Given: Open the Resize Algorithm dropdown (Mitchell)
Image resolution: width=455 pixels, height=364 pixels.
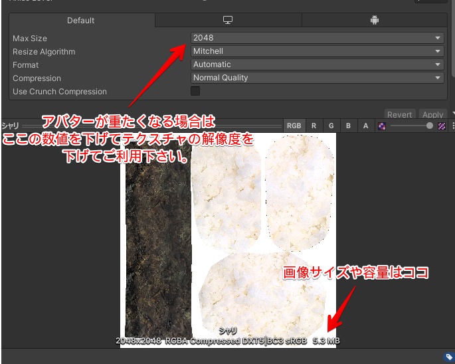Looking at the screenshot, I should click(317, 51).
